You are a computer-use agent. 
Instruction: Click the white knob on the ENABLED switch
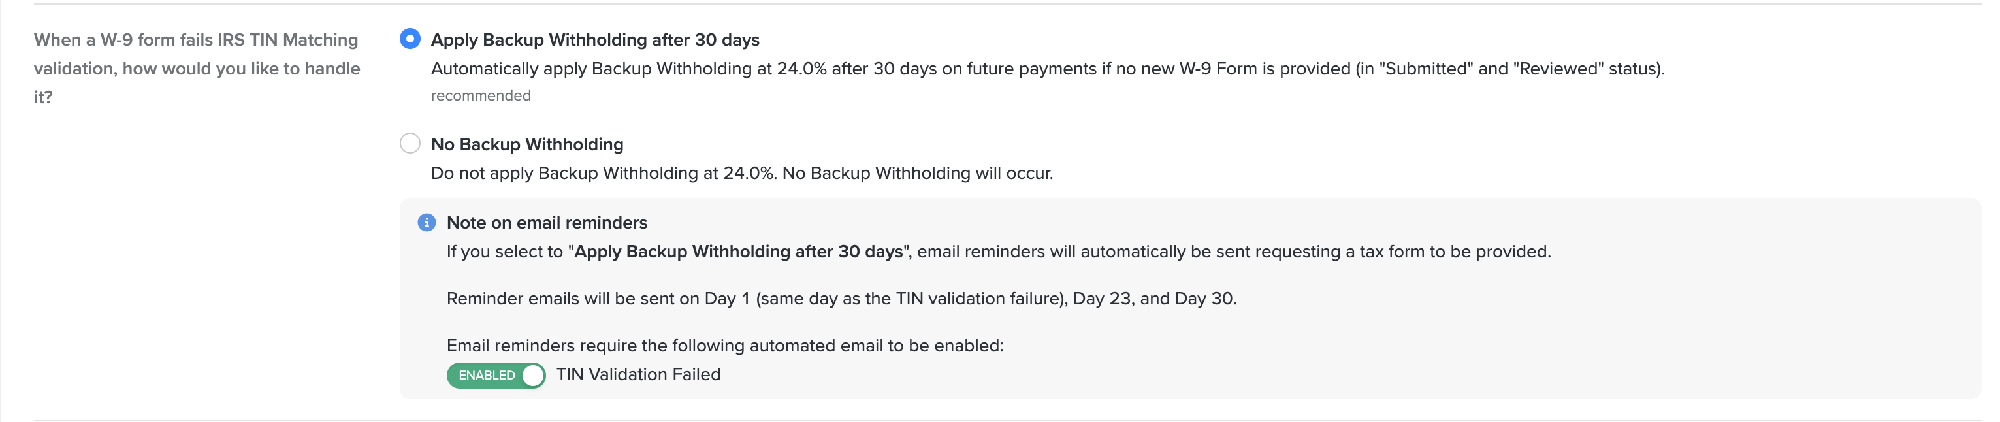tap(532, 376)
